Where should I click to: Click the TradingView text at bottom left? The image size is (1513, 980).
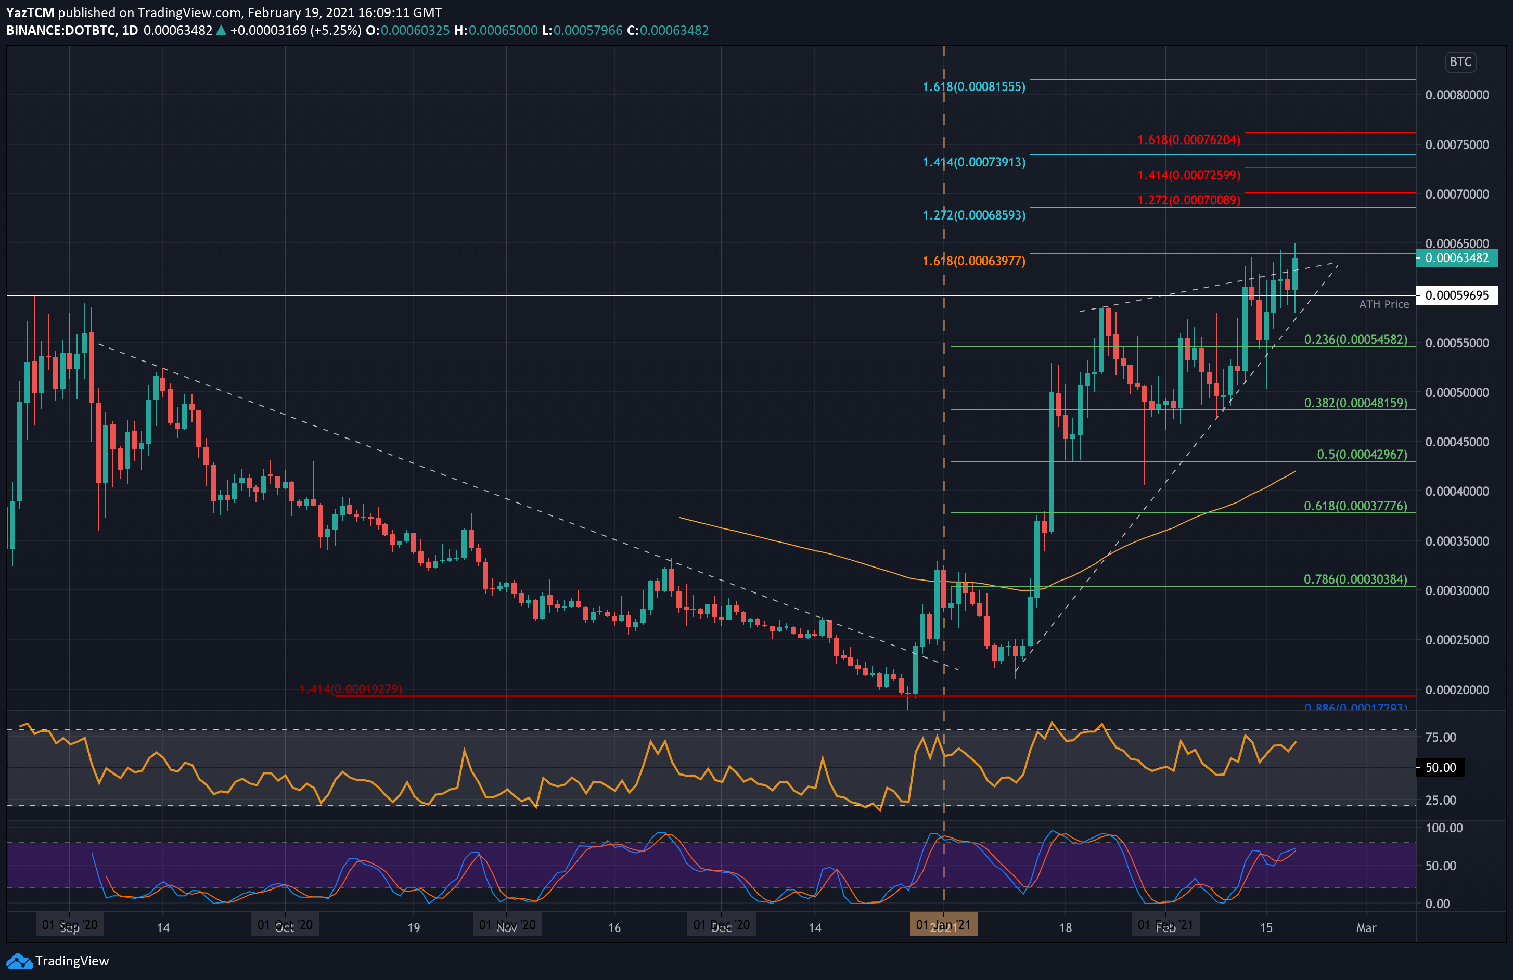coord(72,961)
